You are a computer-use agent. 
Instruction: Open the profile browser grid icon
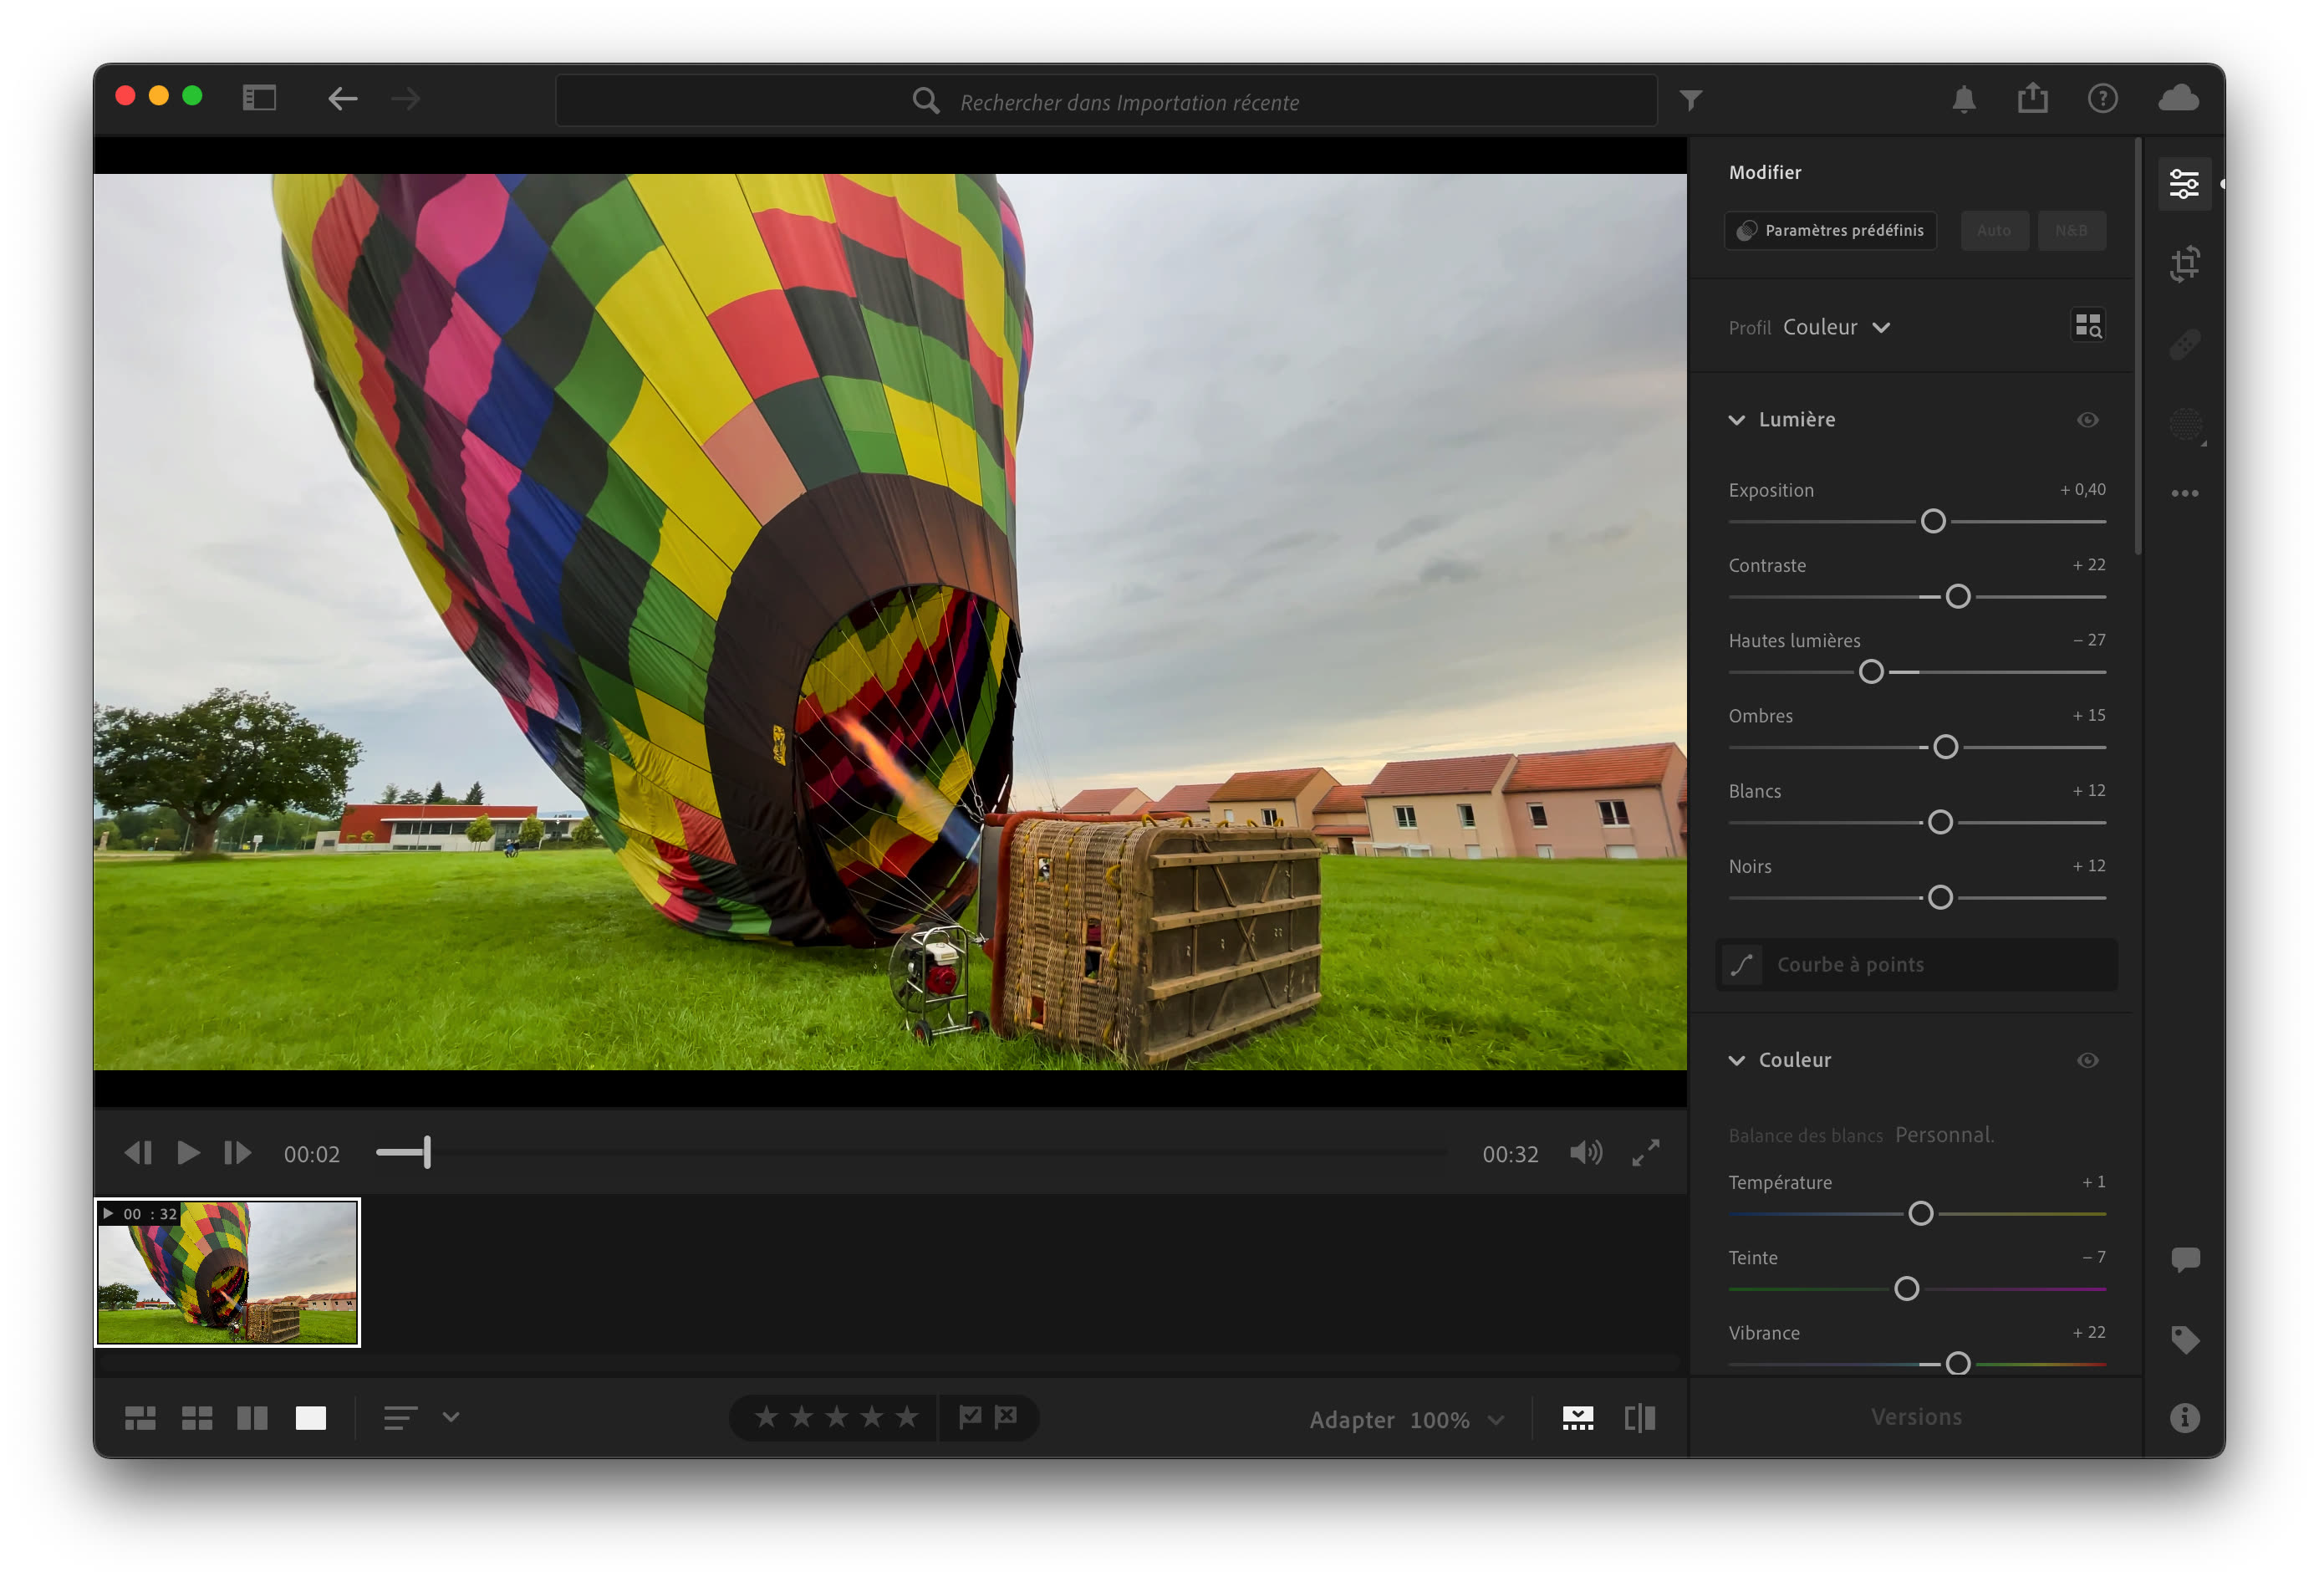click(2088, 325)
